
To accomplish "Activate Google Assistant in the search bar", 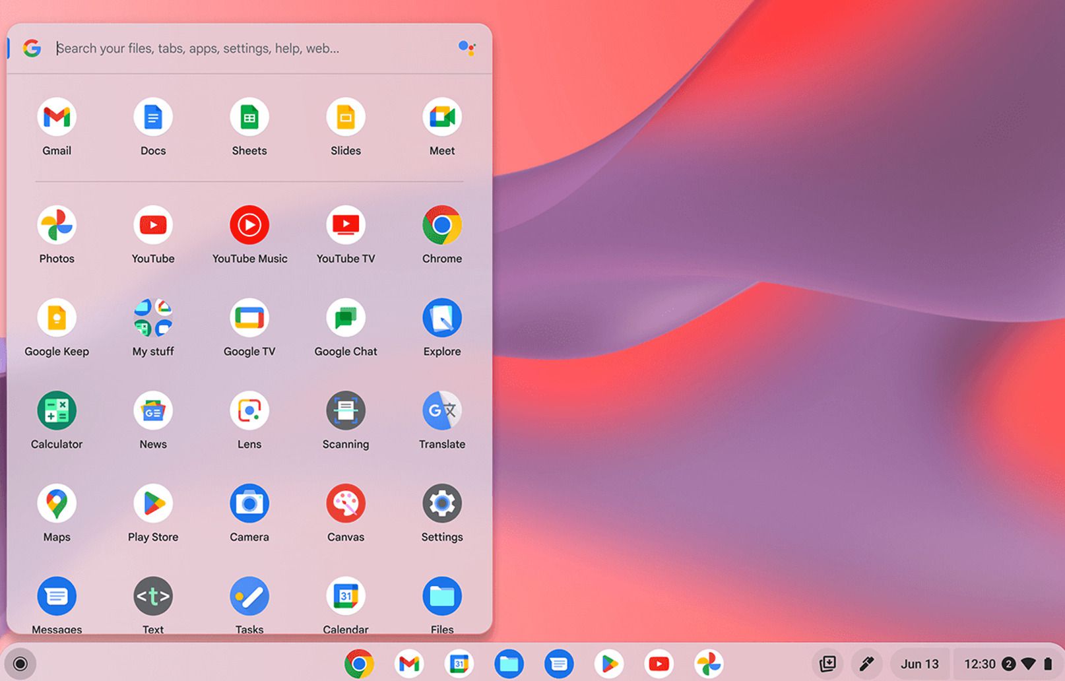I will point(467,48).
